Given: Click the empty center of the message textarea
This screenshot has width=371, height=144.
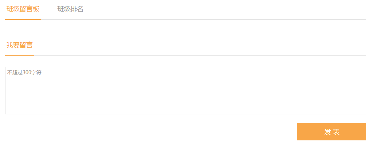Looking at the screenshot, I should pos(186,91).
